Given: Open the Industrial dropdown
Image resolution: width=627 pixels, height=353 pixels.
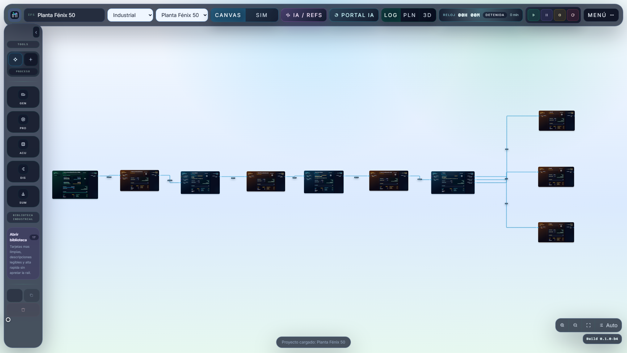Looking at the screenshot, I should pos(130,15).
